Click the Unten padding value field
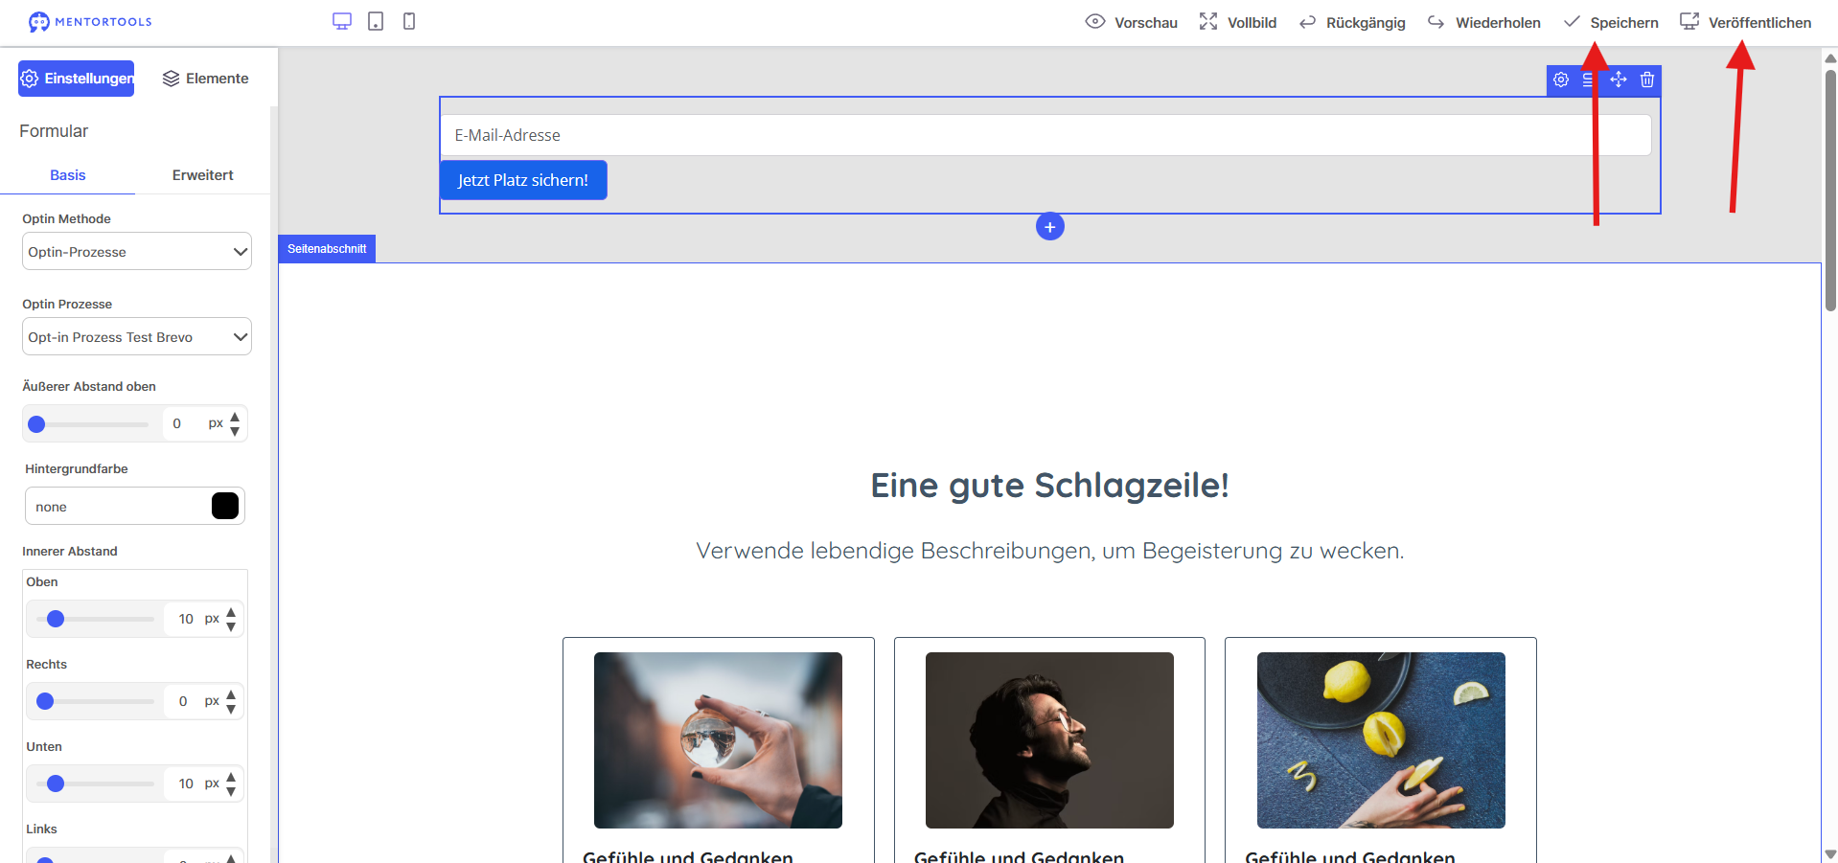This screenshot has height=863, width=1838. coord(184,784)
